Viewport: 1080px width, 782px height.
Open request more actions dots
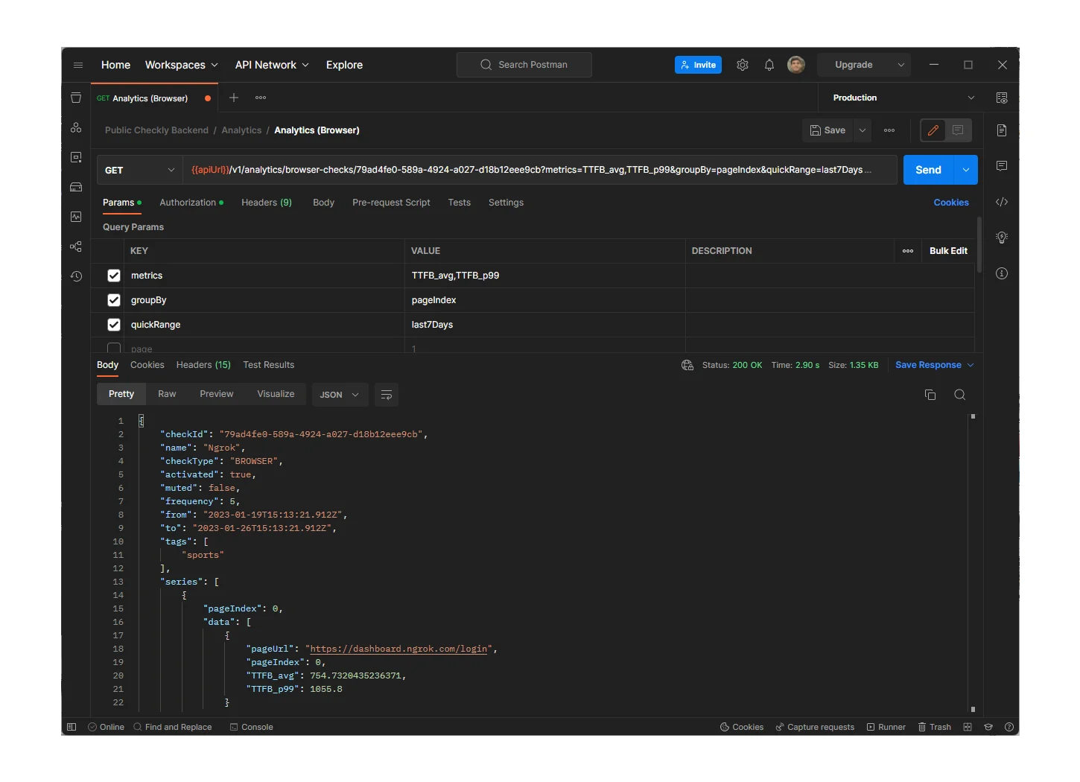click(889, 130)
